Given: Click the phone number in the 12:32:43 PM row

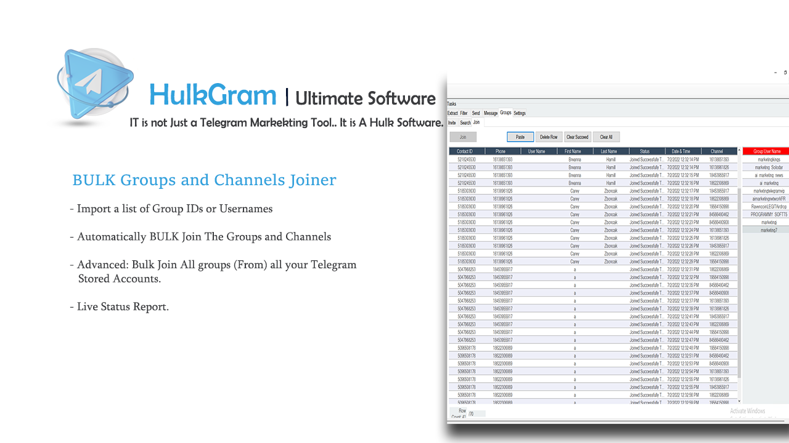Looking at the screenshot, I should 502,324.
